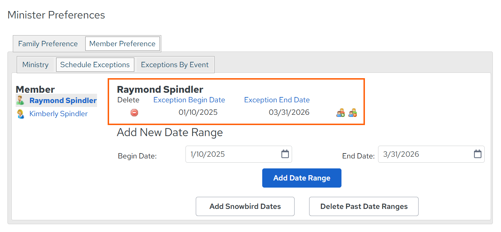Select member Raymond Spindler in list

[63, 101]
